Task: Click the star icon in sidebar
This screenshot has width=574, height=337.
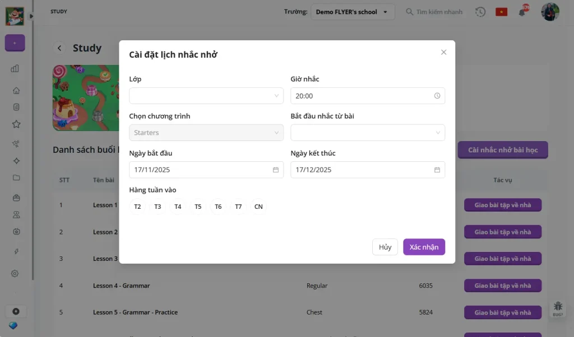Action: click(x=16, y=124)
